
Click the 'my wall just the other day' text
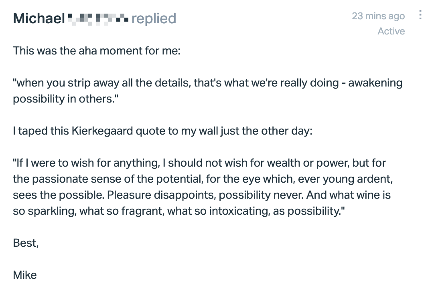pos(246,131)
